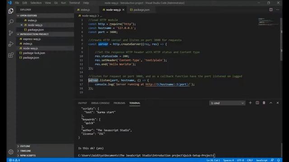Collapse the Introduction Project folder section
Image resolution: width=289 pixels, height=162 pixels.
click(45, 34)
